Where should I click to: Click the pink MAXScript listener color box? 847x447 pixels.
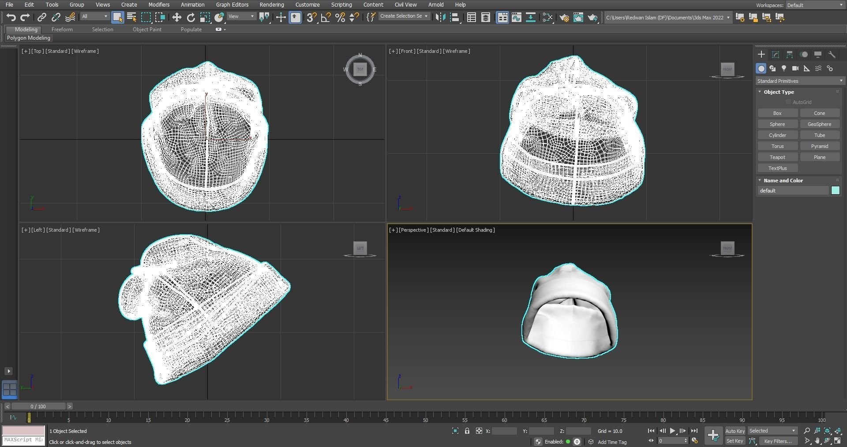23,431
